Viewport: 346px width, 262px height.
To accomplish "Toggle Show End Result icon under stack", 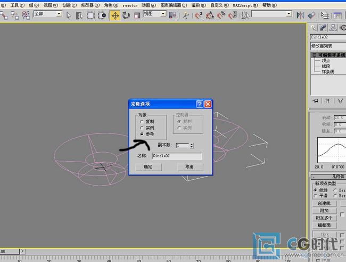I will click(328, 101).
